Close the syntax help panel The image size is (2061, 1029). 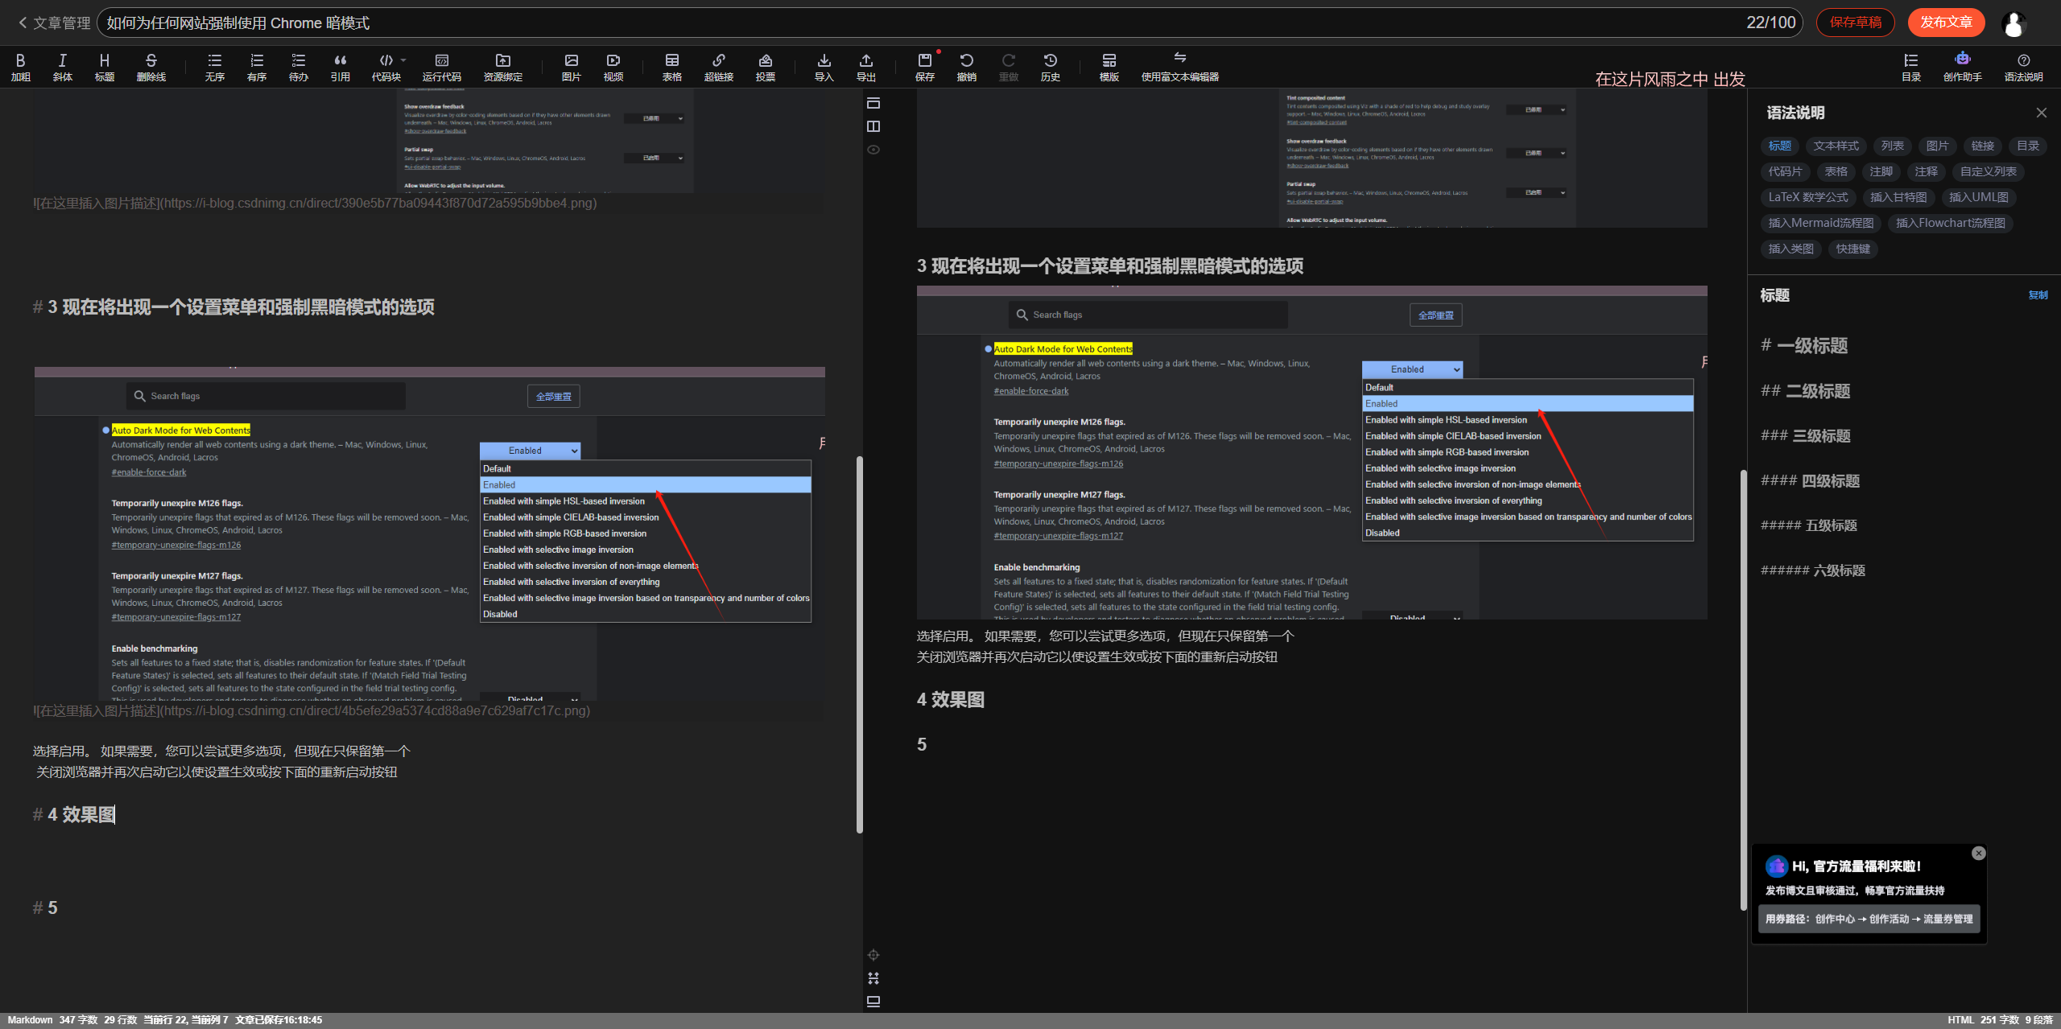(2042, 113)
